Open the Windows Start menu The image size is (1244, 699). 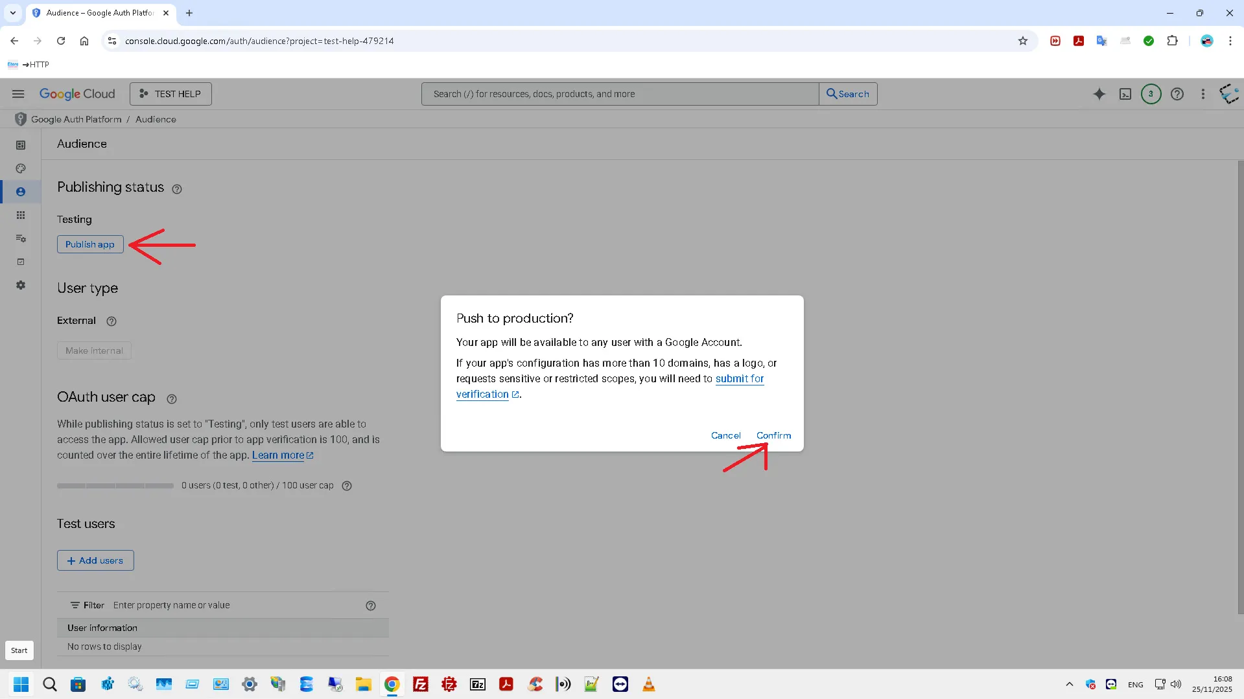click(21, 684)
